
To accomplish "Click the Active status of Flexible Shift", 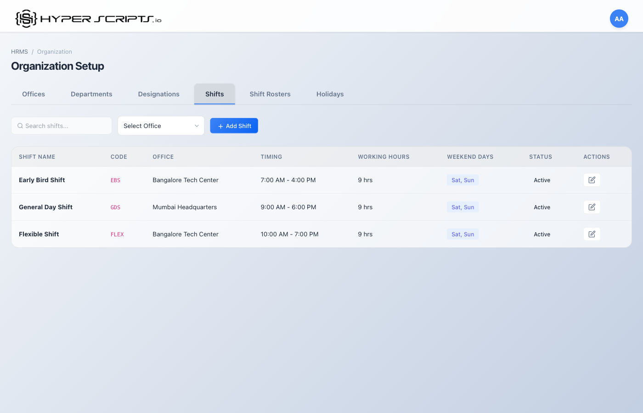I will pyautogui.click(x=542, y=234).
